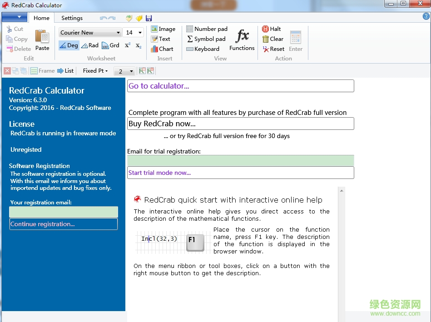
Task: Open the blue application menu button
Action: pyautogui.click(x=15, y=17)
